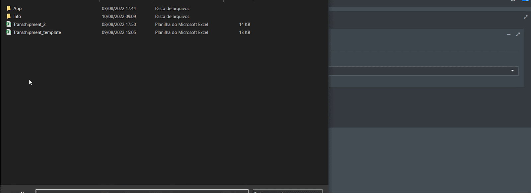Select the Transshipment_template file name
The width and height of the screenshot is (531, 193).
37,32
